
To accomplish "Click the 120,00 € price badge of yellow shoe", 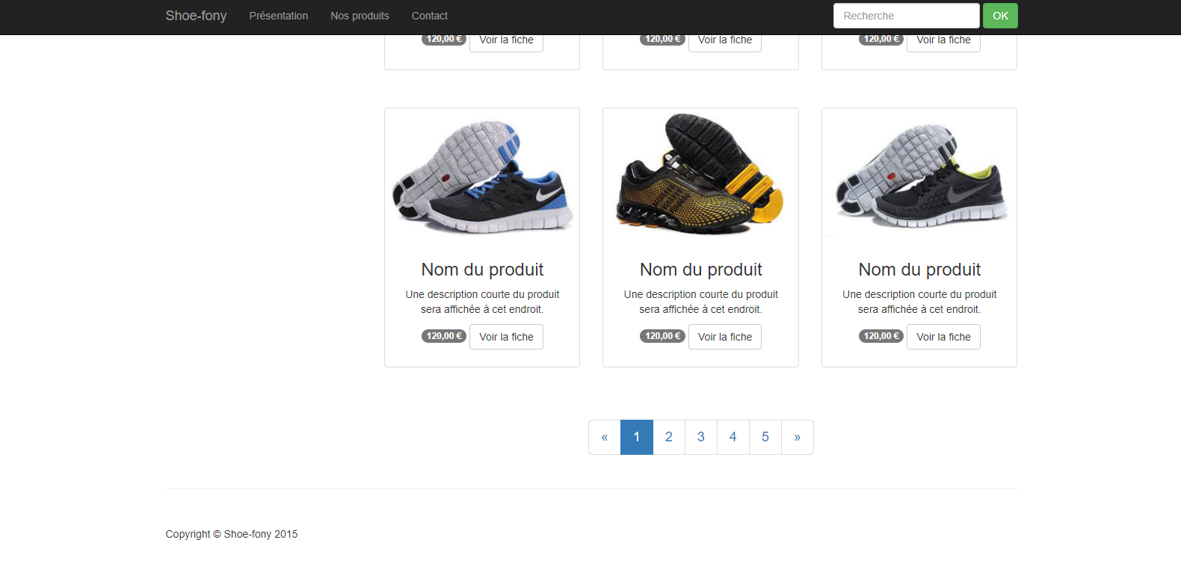I will 662,336.
